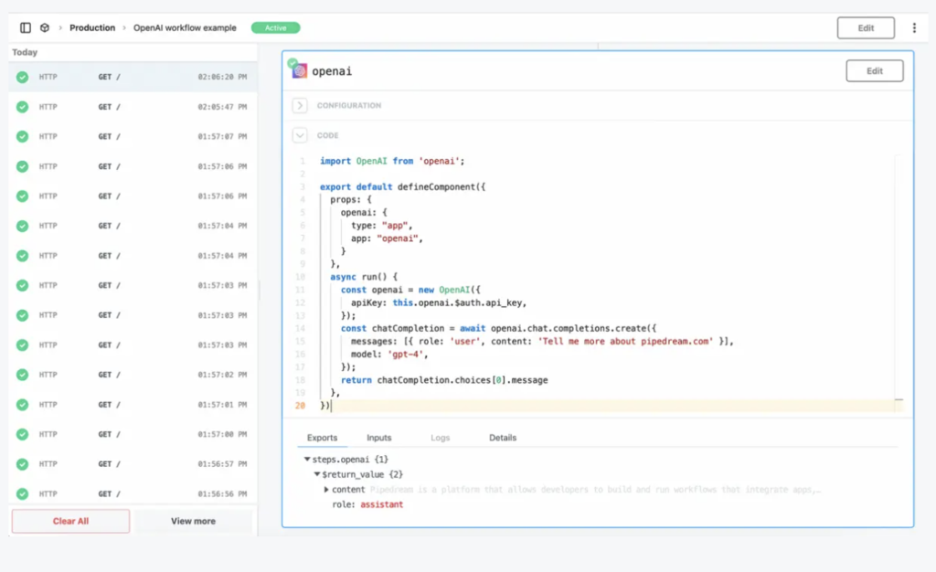Select the event at 01:57:01 PM
This screenshot has height=572, width=936.
[133, 405]
